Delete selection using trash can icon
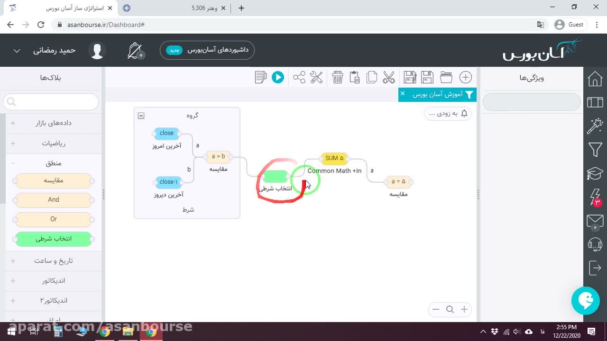This screenshot has height=341, width=607. pos(338,77)
